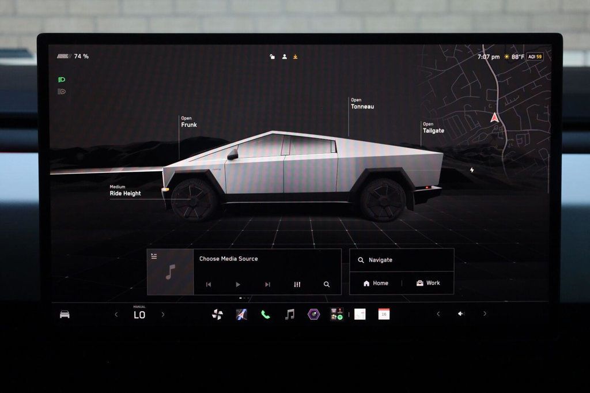
Task: Search media with magnifier icon
Action: (327, 285)
